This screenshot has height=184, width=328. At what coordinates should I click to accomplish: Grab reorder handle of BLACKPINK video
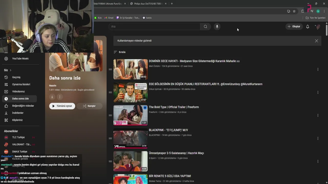point(110,138)
